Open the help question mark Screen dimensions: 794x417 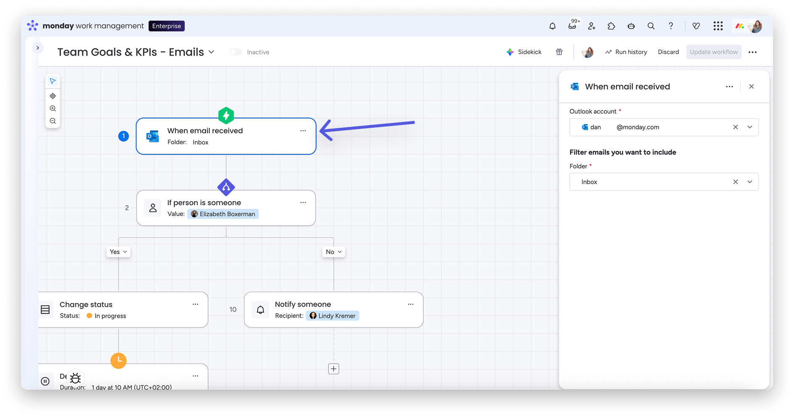click(671, 26)
